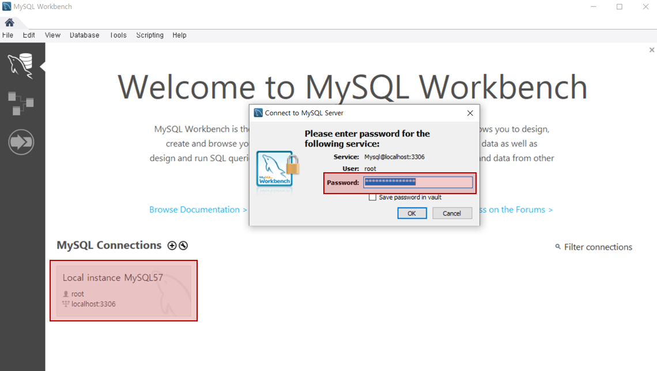Open the Local instance MySQL57 connection tile
This screenshot has height=371, width=657.
pyautogui.click(x=123, y=290)
